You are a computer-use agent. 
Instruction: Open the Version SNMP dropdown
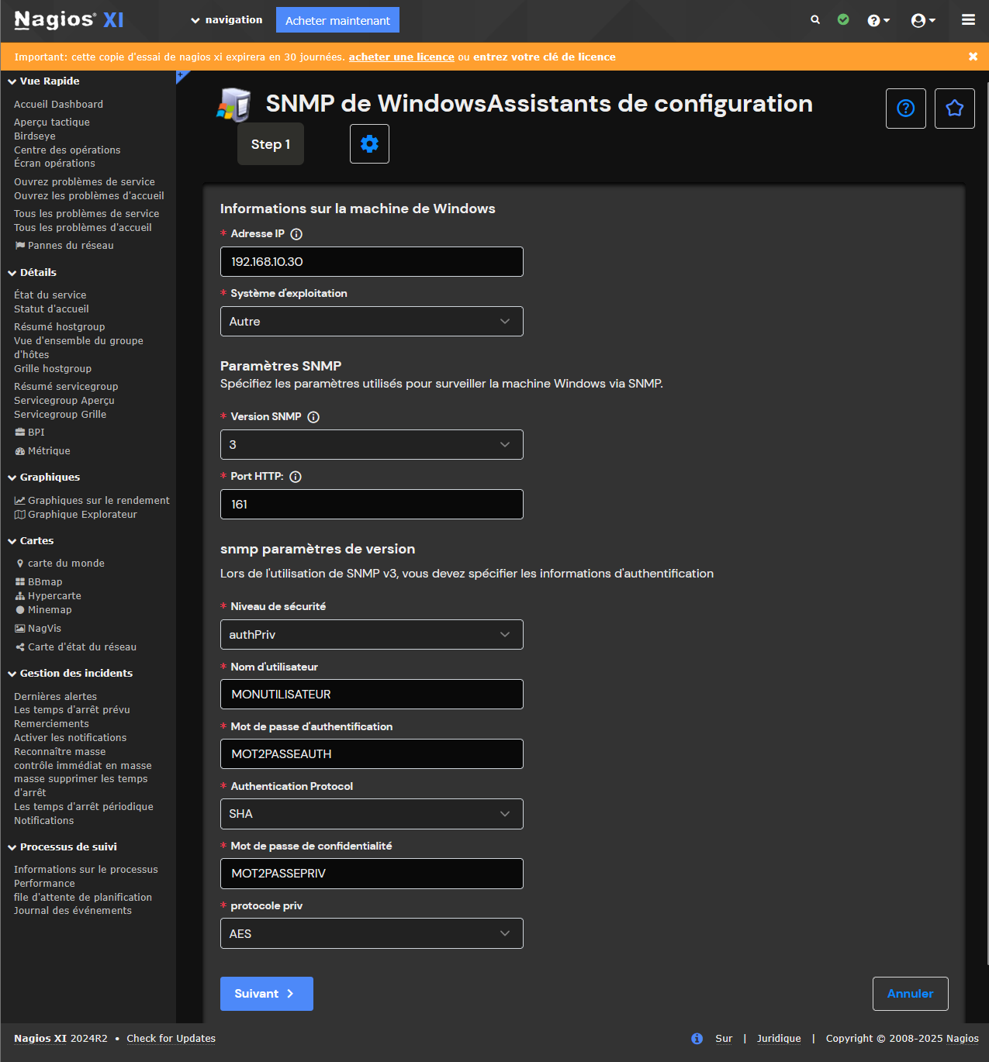point(372,445)
